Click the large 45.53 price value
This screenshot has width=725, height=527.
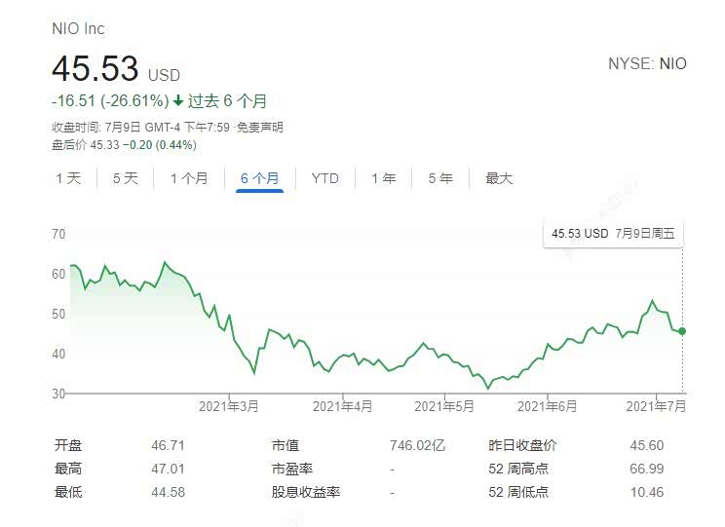[95, 68]
